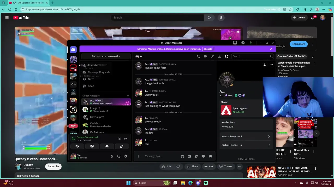Expand Mutual Friends — 6
The image size is (334, 187).
[246, 145]
